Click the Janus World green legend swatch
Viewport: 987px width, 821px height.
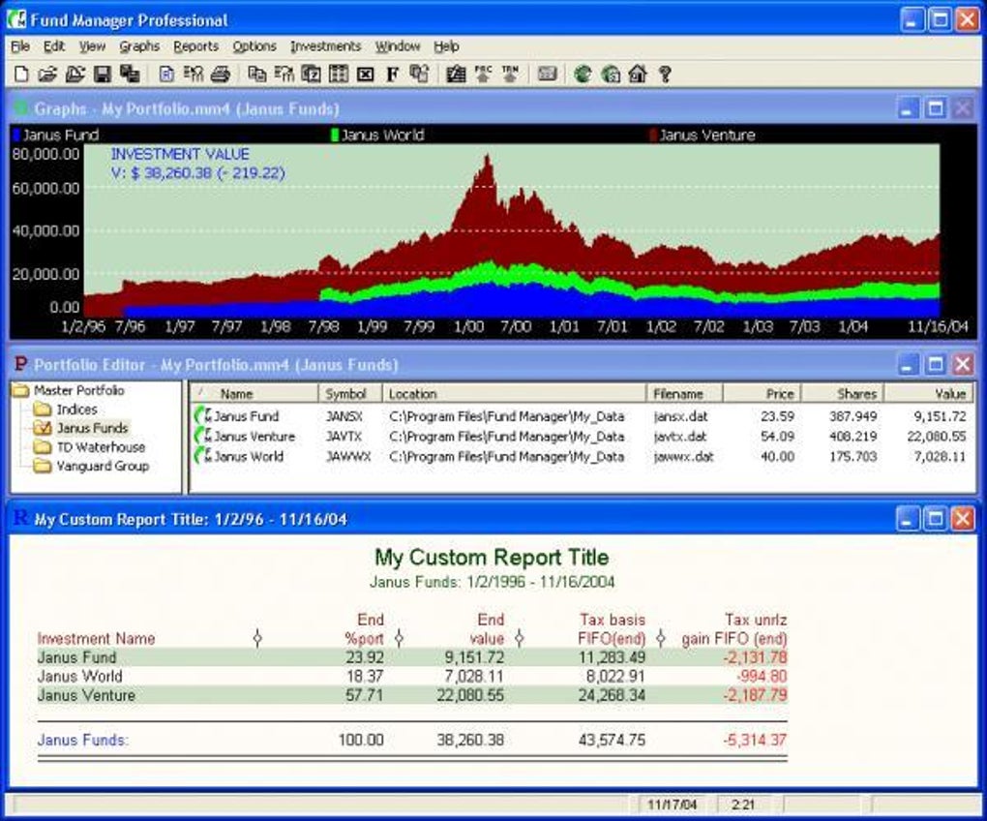click(334, 135)
